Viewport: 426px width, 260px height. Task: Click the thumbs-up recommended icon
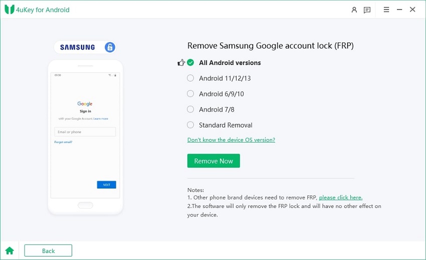[181, 63]
